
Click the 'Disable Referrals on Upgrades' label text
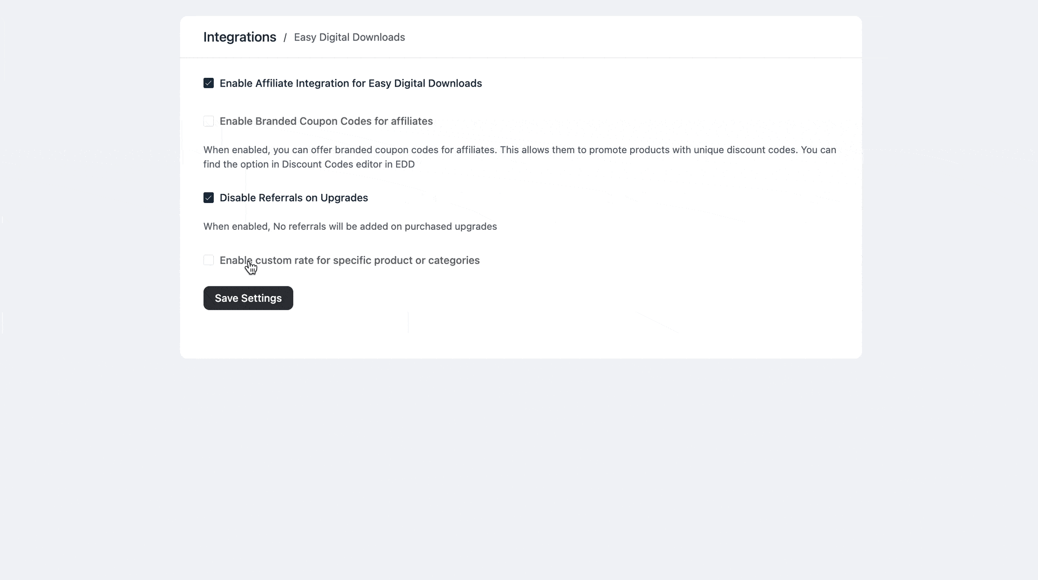coord(294,198)
